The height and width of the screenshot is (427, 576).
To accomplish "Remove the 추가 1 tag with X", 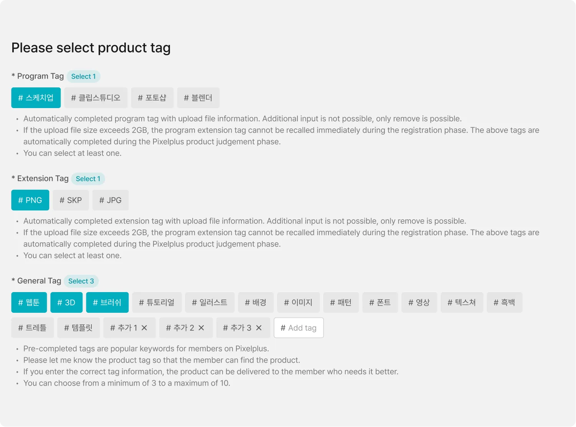I will pos(144,328).
